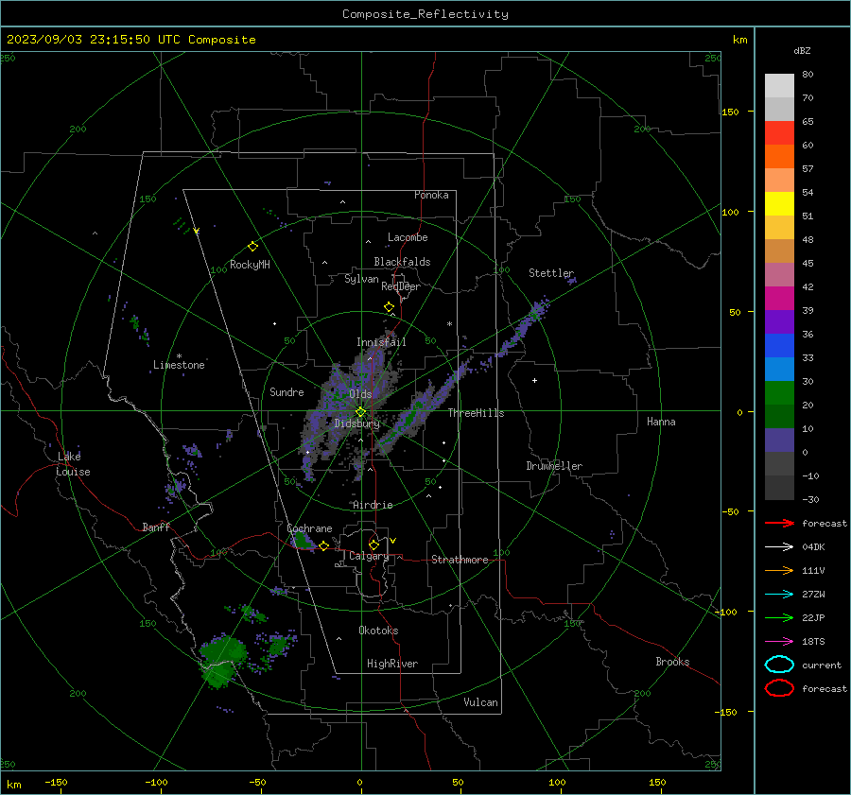Click the yellow diamond marker above RockyMH
The width and height of the screenshot is (851, 795).
coord(252,247)
